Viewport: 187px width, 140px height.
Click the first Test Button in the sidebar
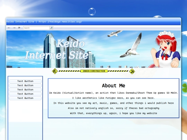tap(25, 81)
